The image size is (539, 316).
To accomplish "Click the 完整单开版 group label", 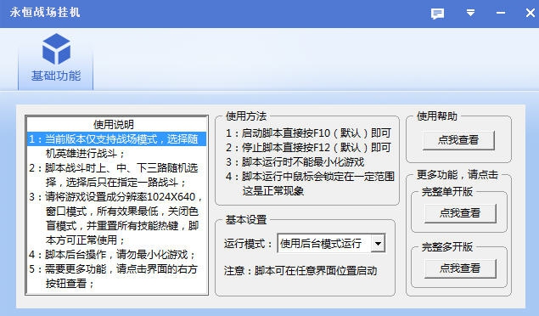I will click(447, 192).
